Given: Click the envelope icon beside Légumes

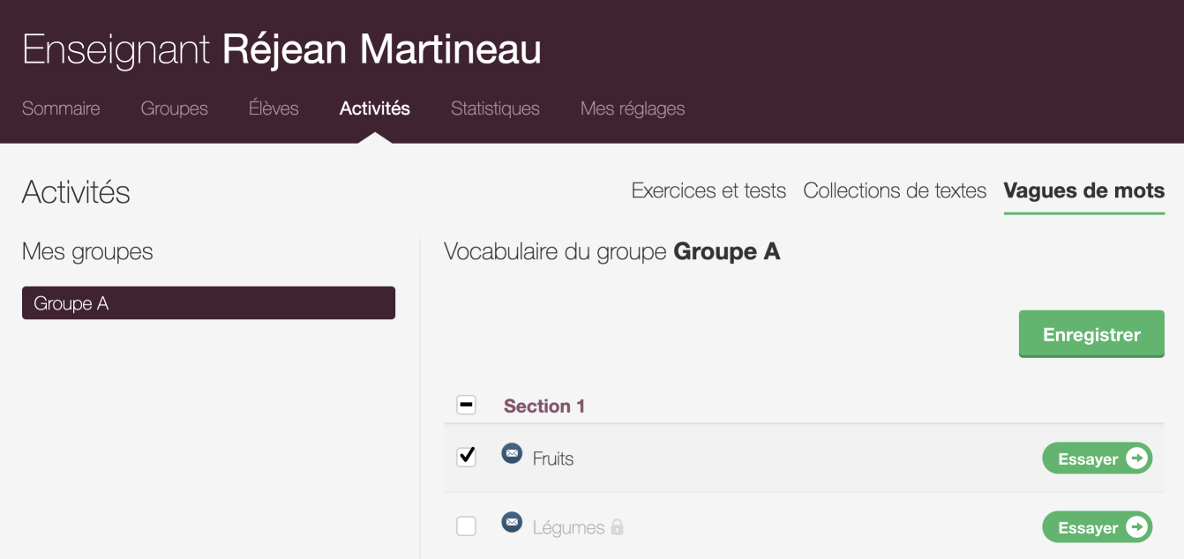Looking at the screenshot, I should coord(512,522).
